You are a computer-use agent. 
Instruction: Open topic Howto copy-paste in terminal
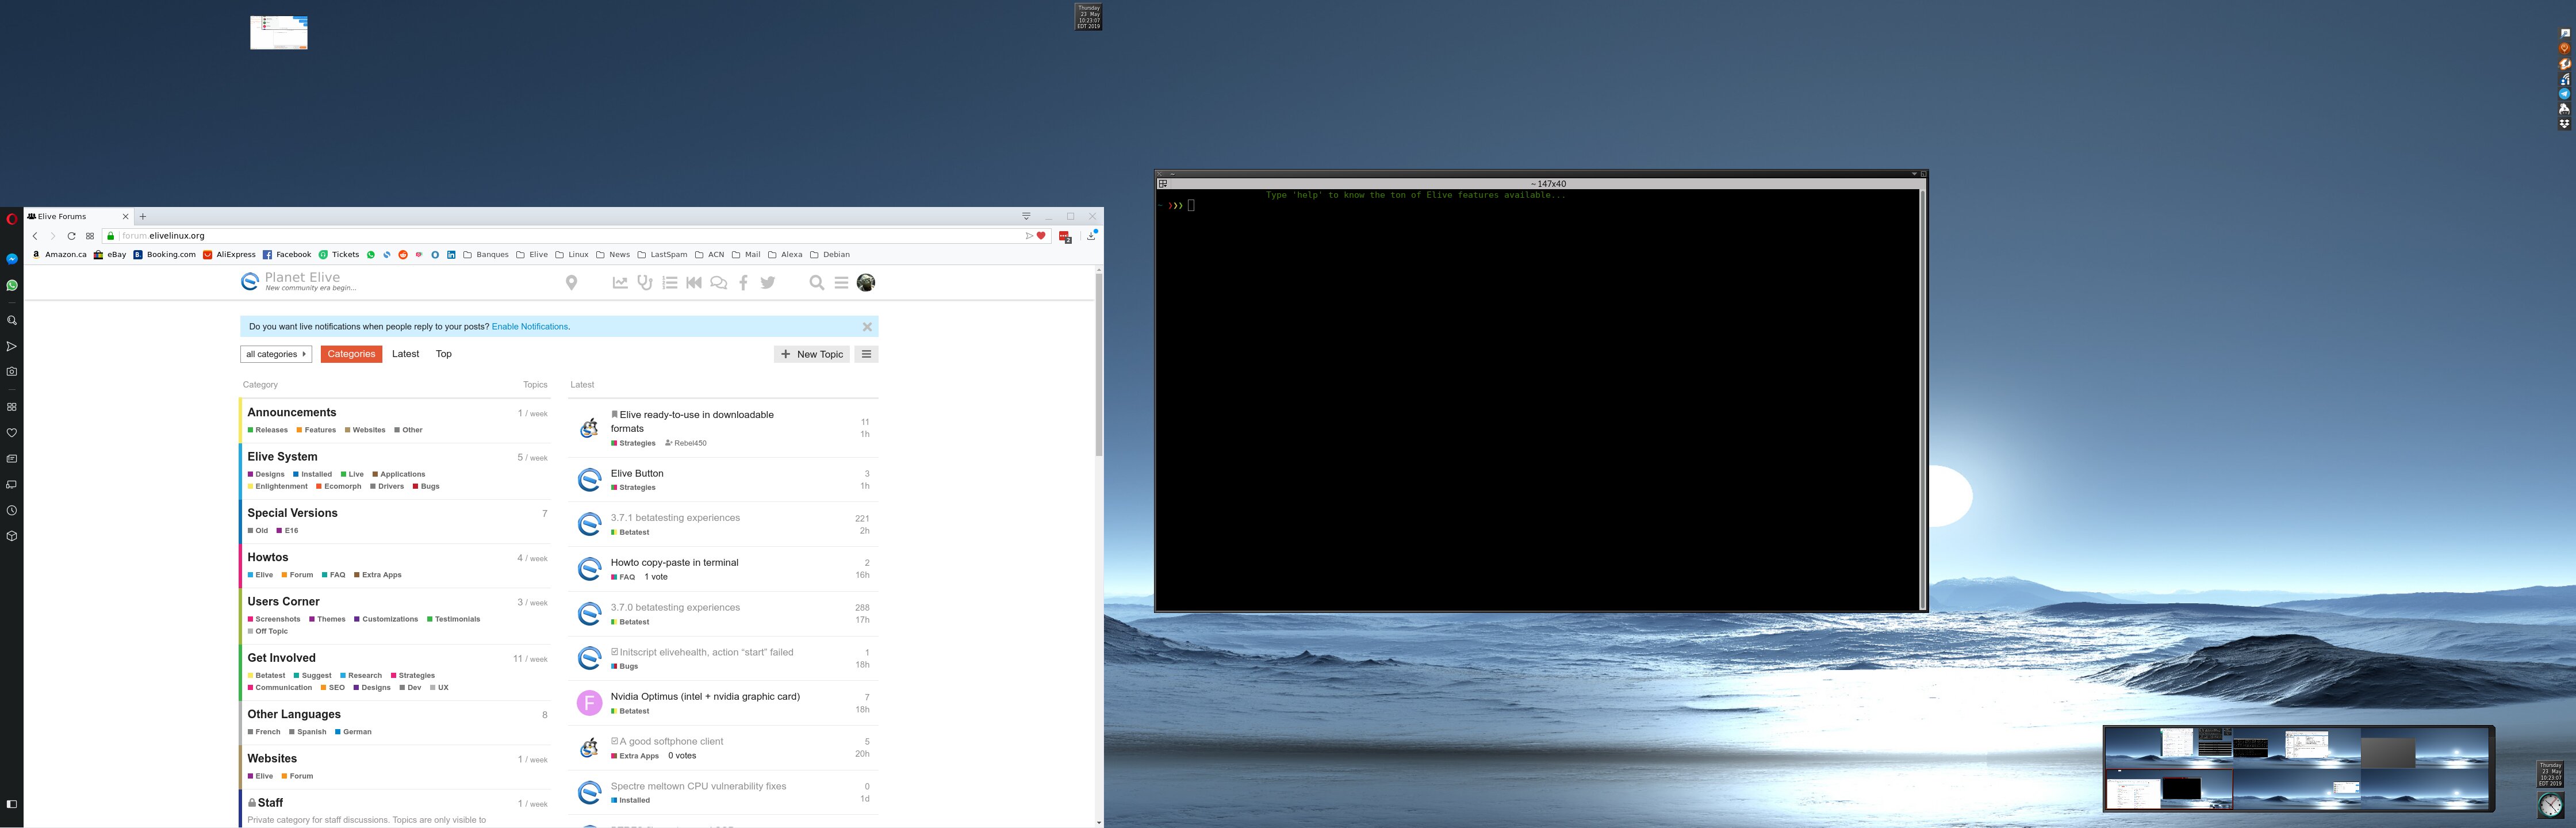(x=674, y=563)
